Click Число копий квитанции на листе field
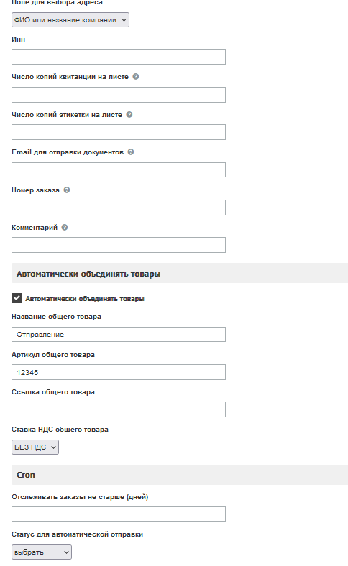The height and width of the screenshot is (566, 348). point(119,95)
